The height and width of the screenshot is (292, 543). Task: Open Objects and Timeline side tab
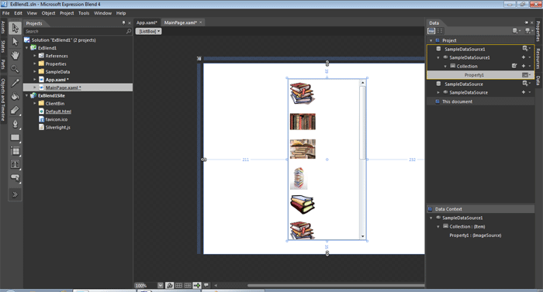pyautogui.click(x=3, y=99)
